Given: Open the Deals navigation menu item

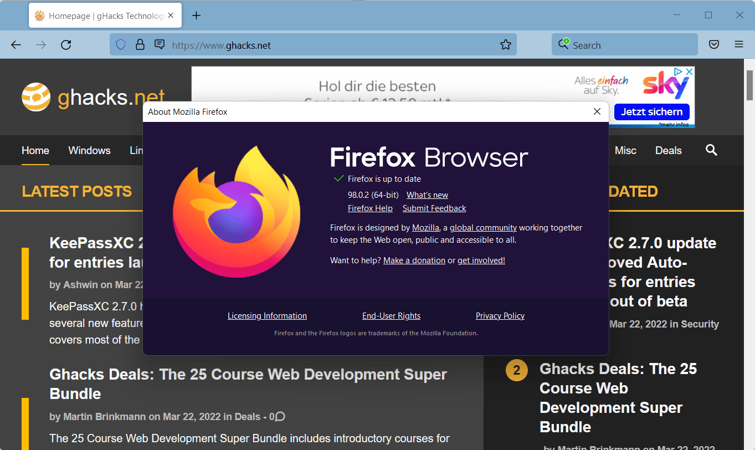Looking at the screenshot, I should (x=669, y=150).
